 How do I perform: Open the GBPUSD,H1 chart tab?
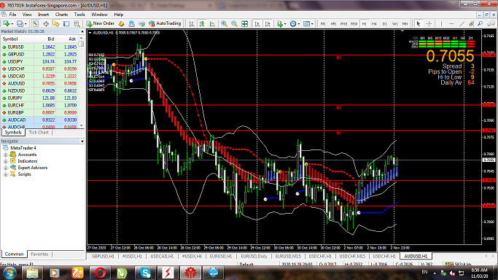[103, 256]
